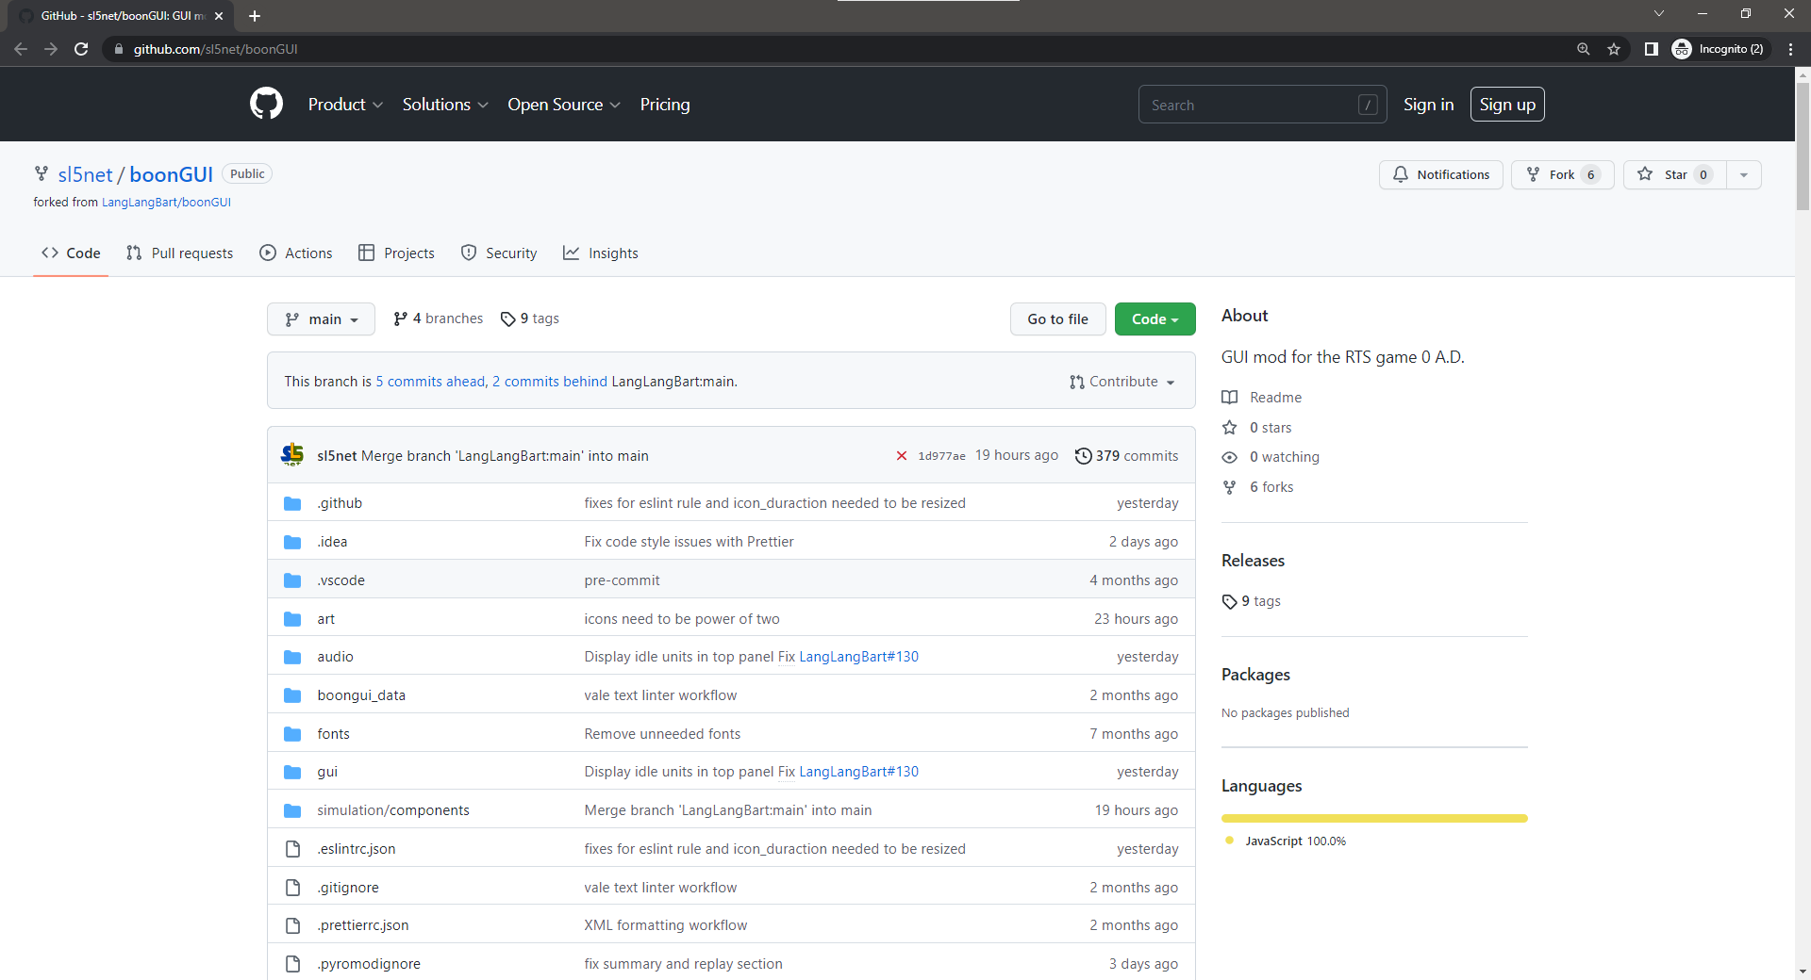Click the .eslintrc.json file icon
Image resolution: width=1811 pixels, height=980 pixels.
292,849
